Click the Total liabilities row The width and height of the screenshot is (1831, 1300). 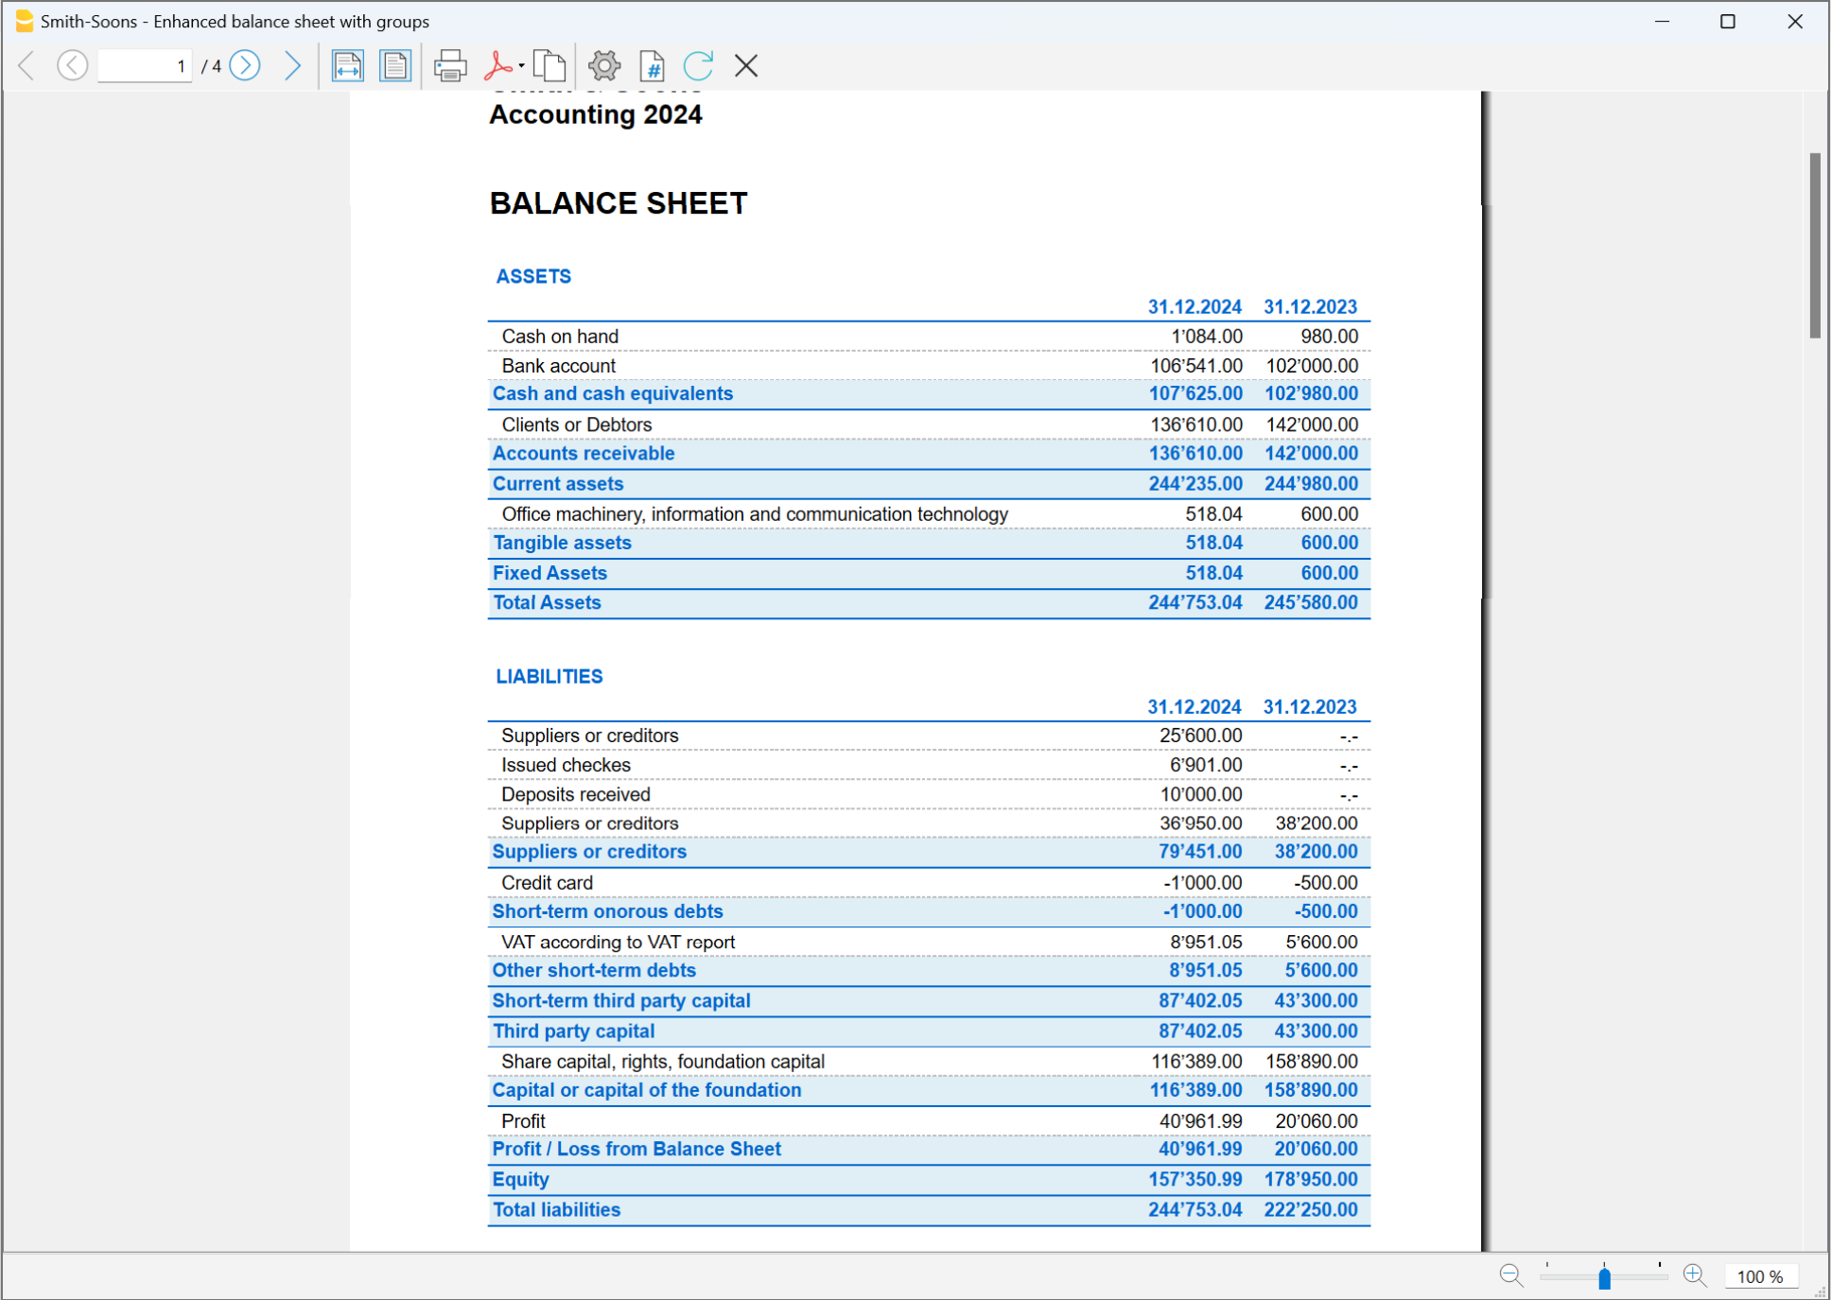tap(929, 1210)
